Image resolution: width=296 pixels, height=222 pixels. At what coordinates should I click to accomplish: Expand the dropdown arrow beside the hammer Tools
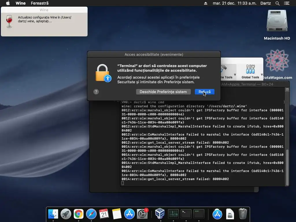pos(235,75)
